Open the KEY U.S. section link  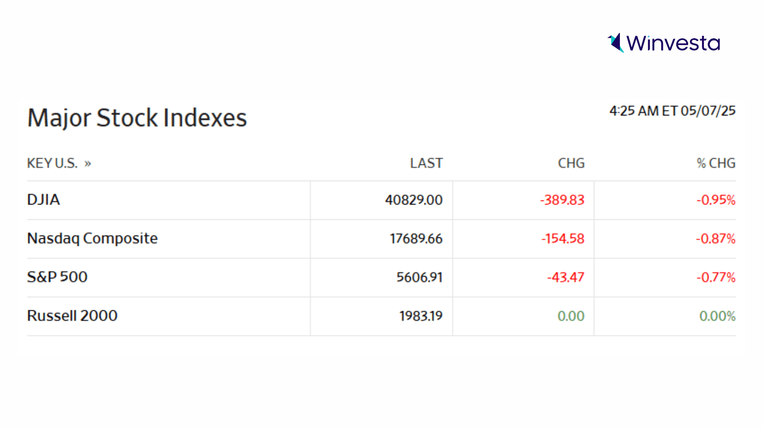[x=52, y=163]
